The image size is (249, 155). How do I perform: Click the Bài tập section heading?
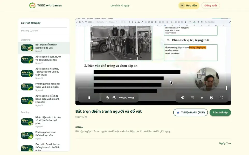[x=79, y=127]
